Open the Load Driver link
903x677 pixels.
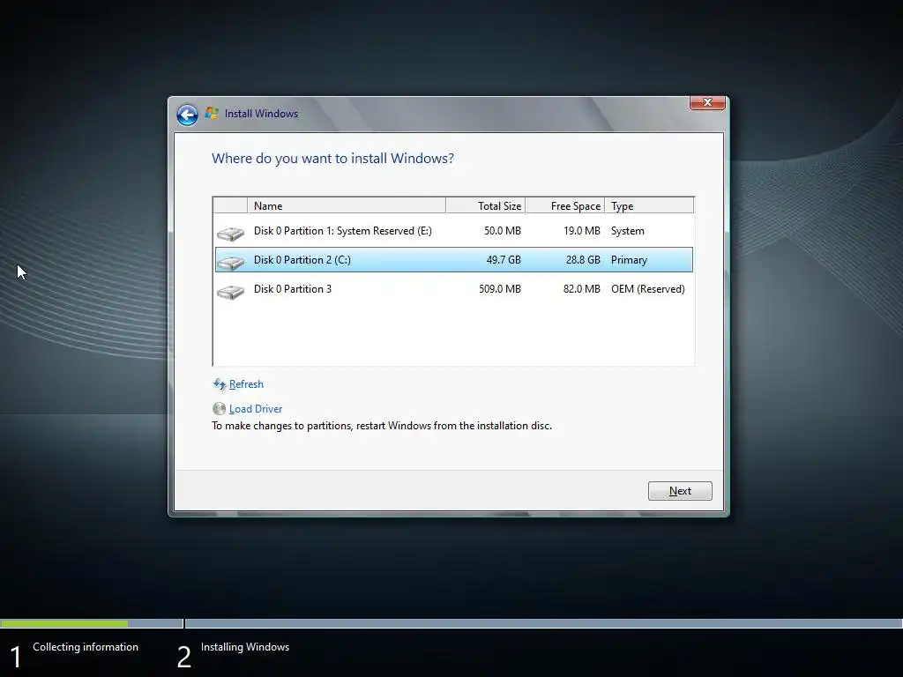(x=256, y=409)
